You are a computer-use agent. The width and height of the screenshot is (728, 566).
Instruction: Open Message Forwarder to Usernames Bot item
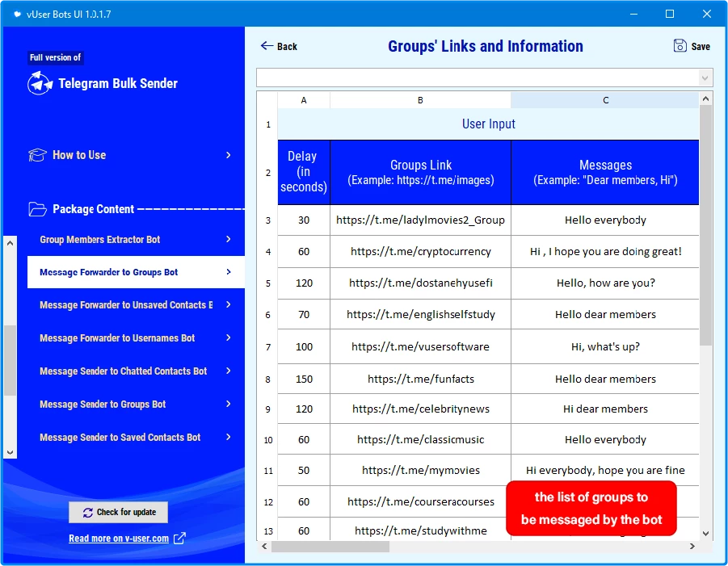[x=136, y=338]
